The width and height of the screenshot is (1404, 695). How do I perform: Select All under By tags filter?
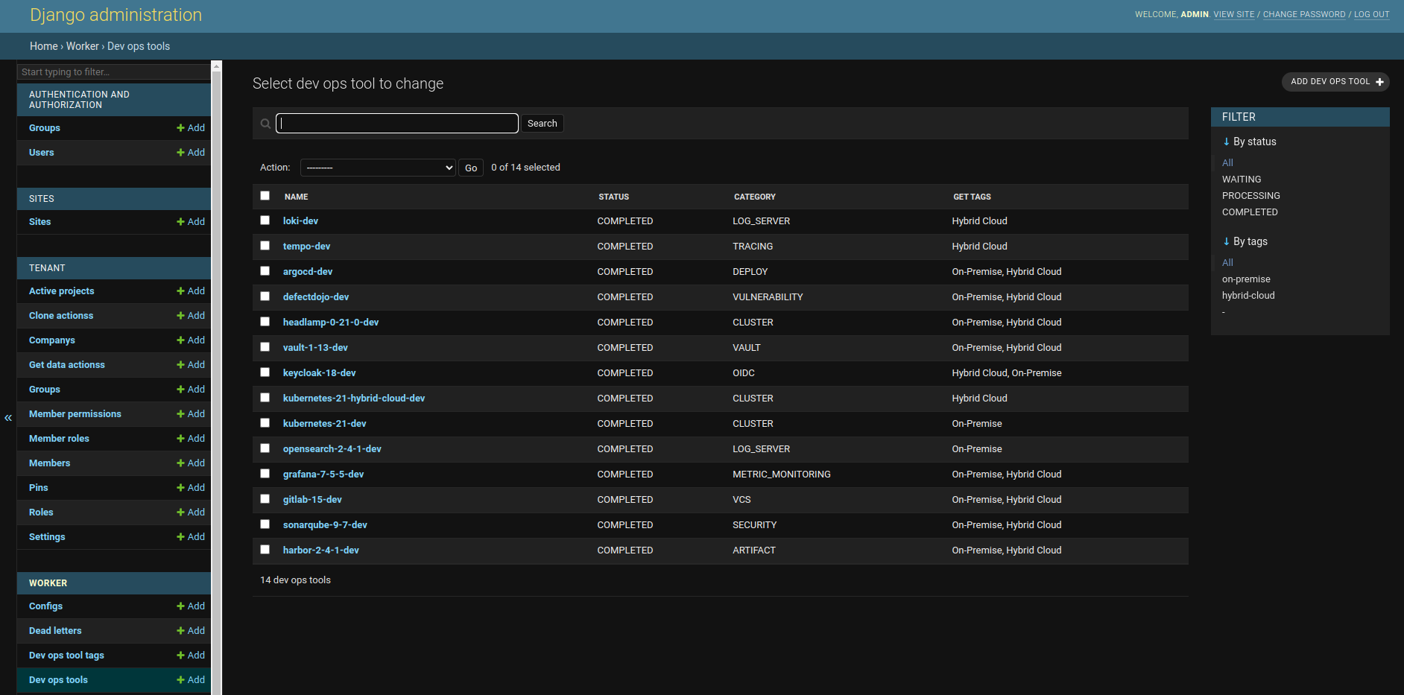click(1227, 263)
